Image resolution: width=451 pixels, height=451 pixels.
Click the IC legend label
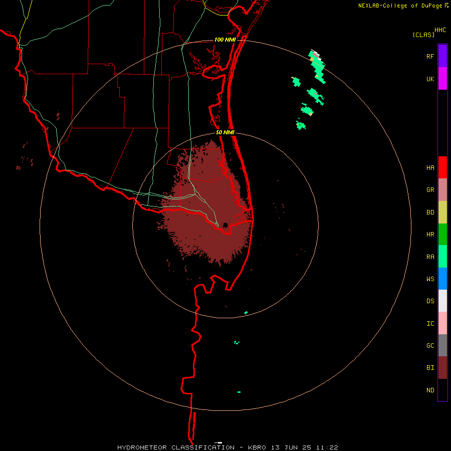[x=430, y=324]
